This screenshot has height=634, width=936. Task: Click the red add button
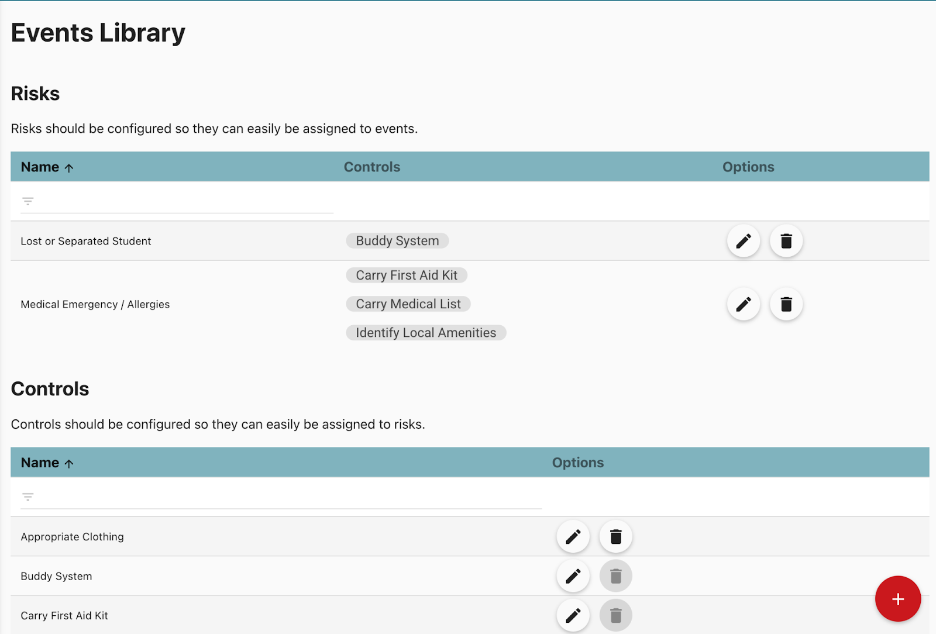(897, 599)
